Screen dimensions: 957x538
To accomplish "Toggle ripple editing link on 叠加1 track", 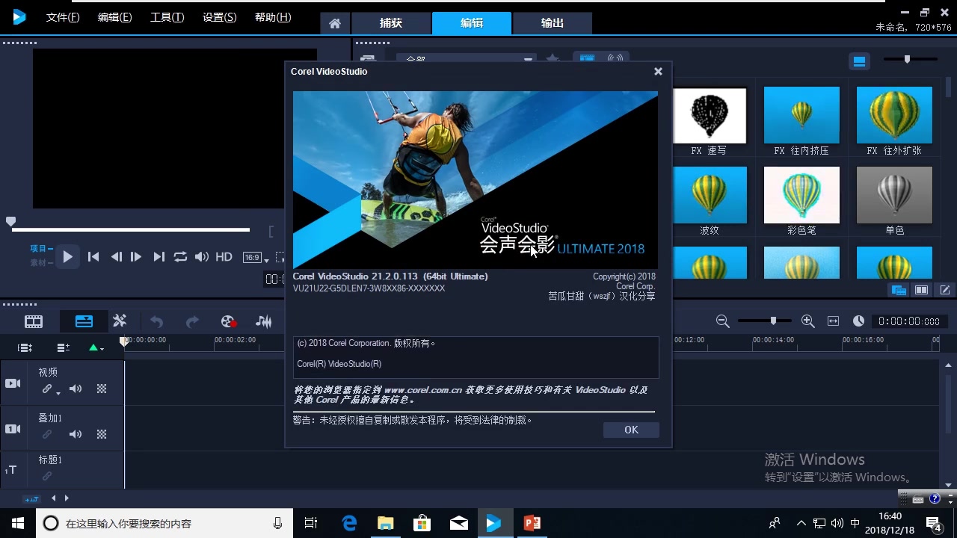I will (x=47, y=434).
